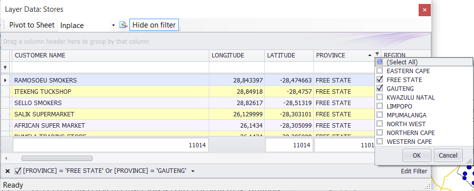Click the filter row key icon
This screenshot has height=191, width=474.
[x=5, y=67]
